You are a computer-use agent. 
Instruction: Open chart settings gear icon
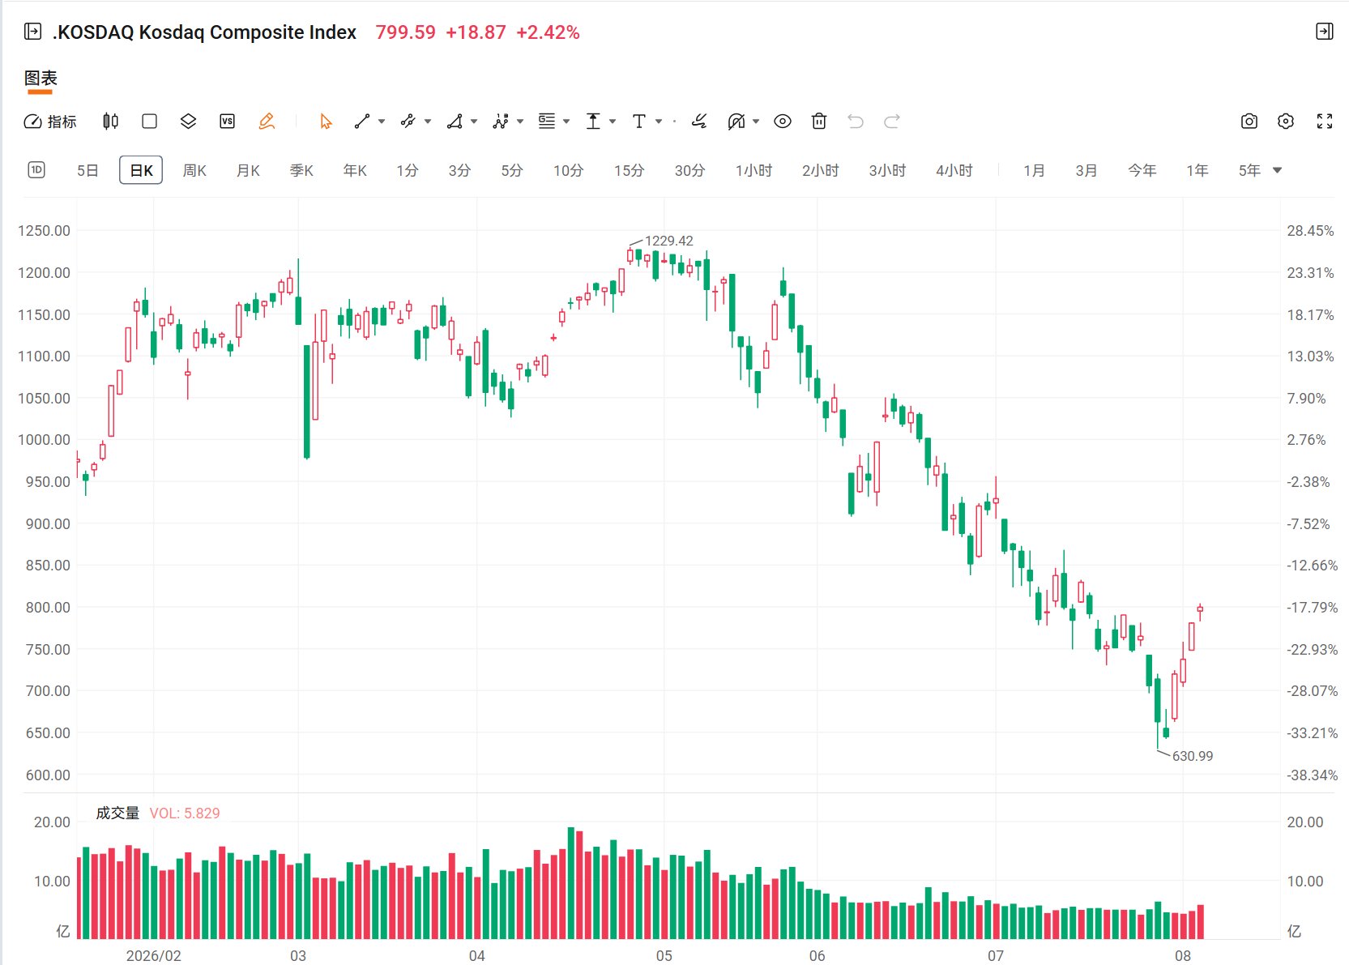[1286, 122]
